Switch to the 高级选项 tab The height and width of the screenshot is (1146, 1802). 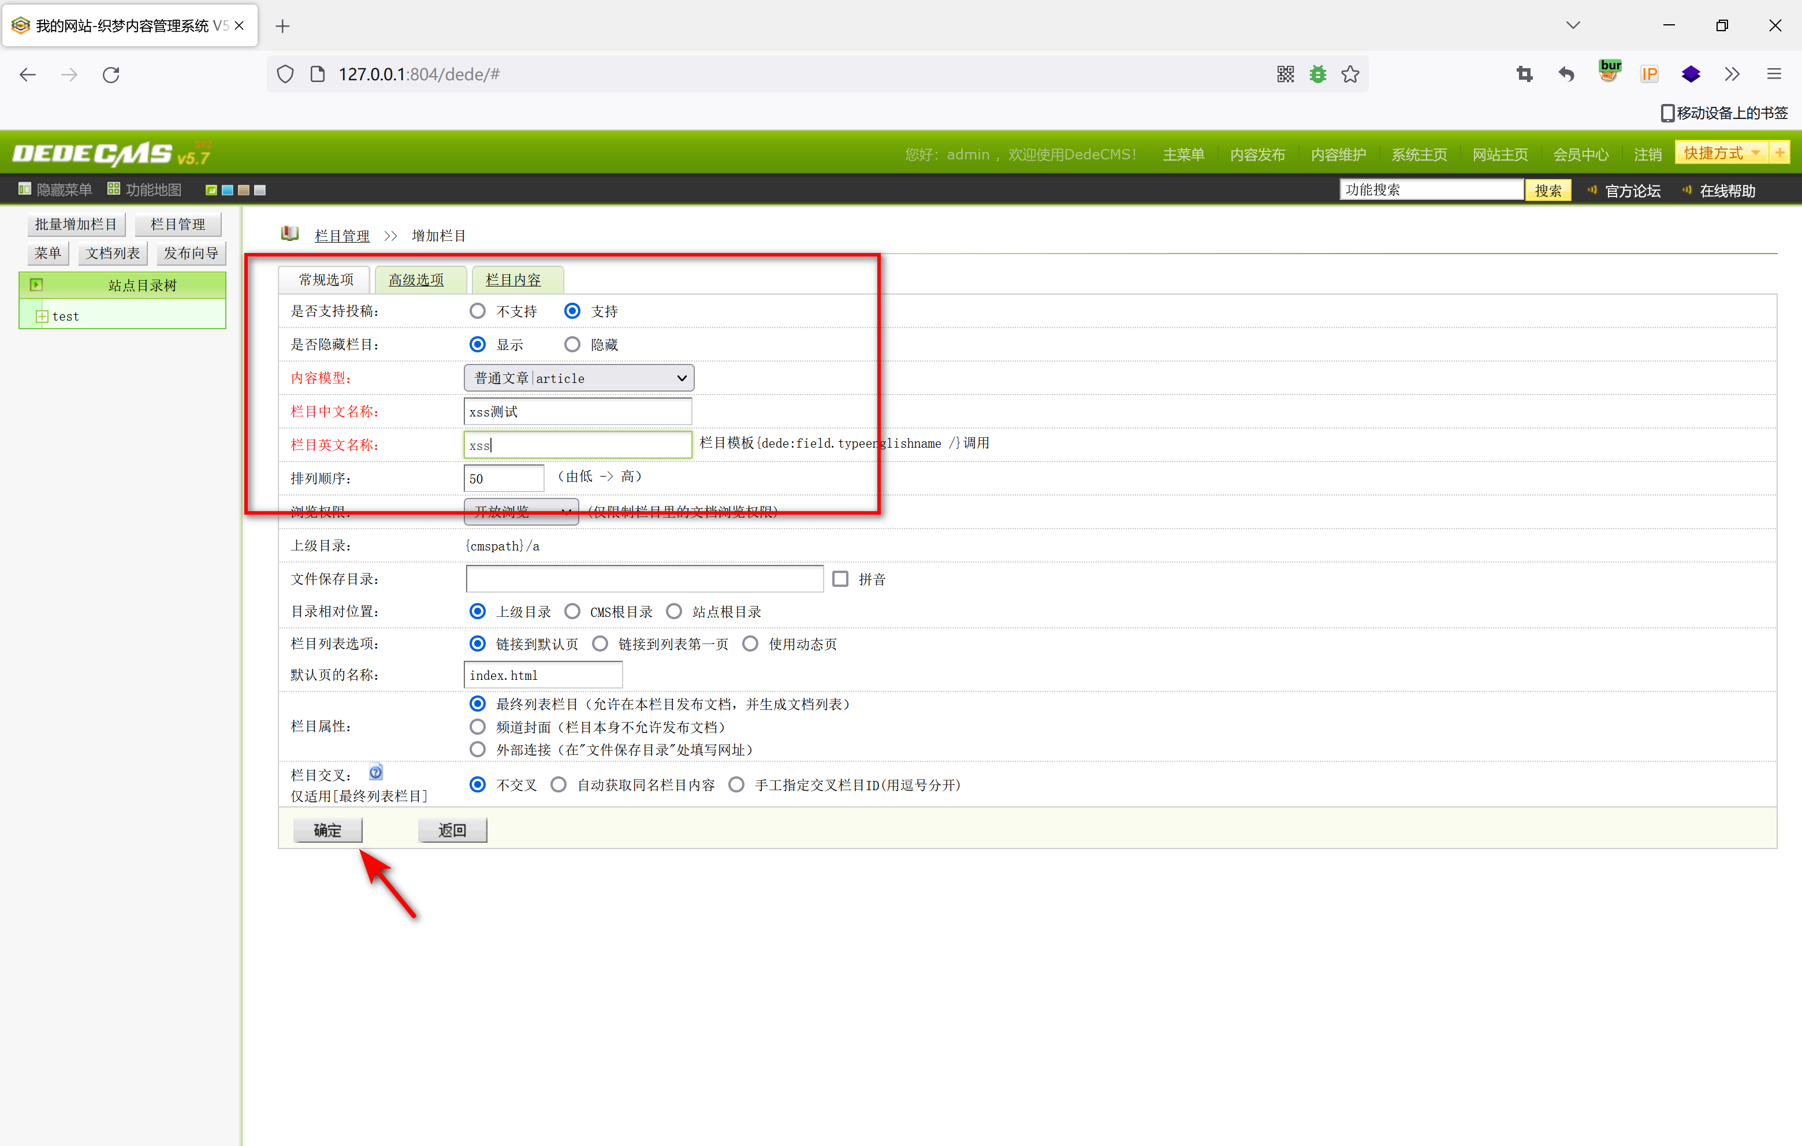point(416,280)
